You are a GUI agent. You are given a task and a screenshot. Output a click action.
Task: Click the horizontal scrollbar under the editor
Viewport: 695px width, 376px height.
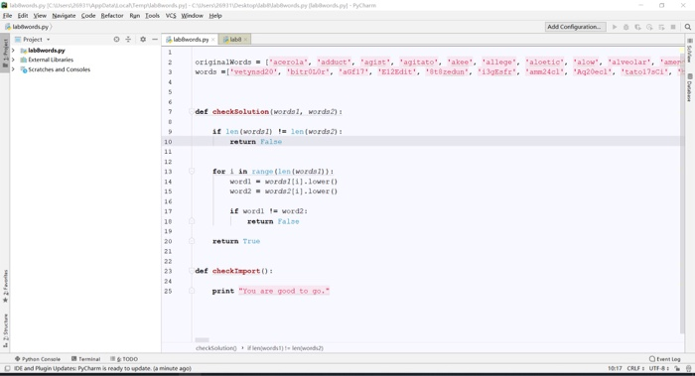[x=202, y=340]
